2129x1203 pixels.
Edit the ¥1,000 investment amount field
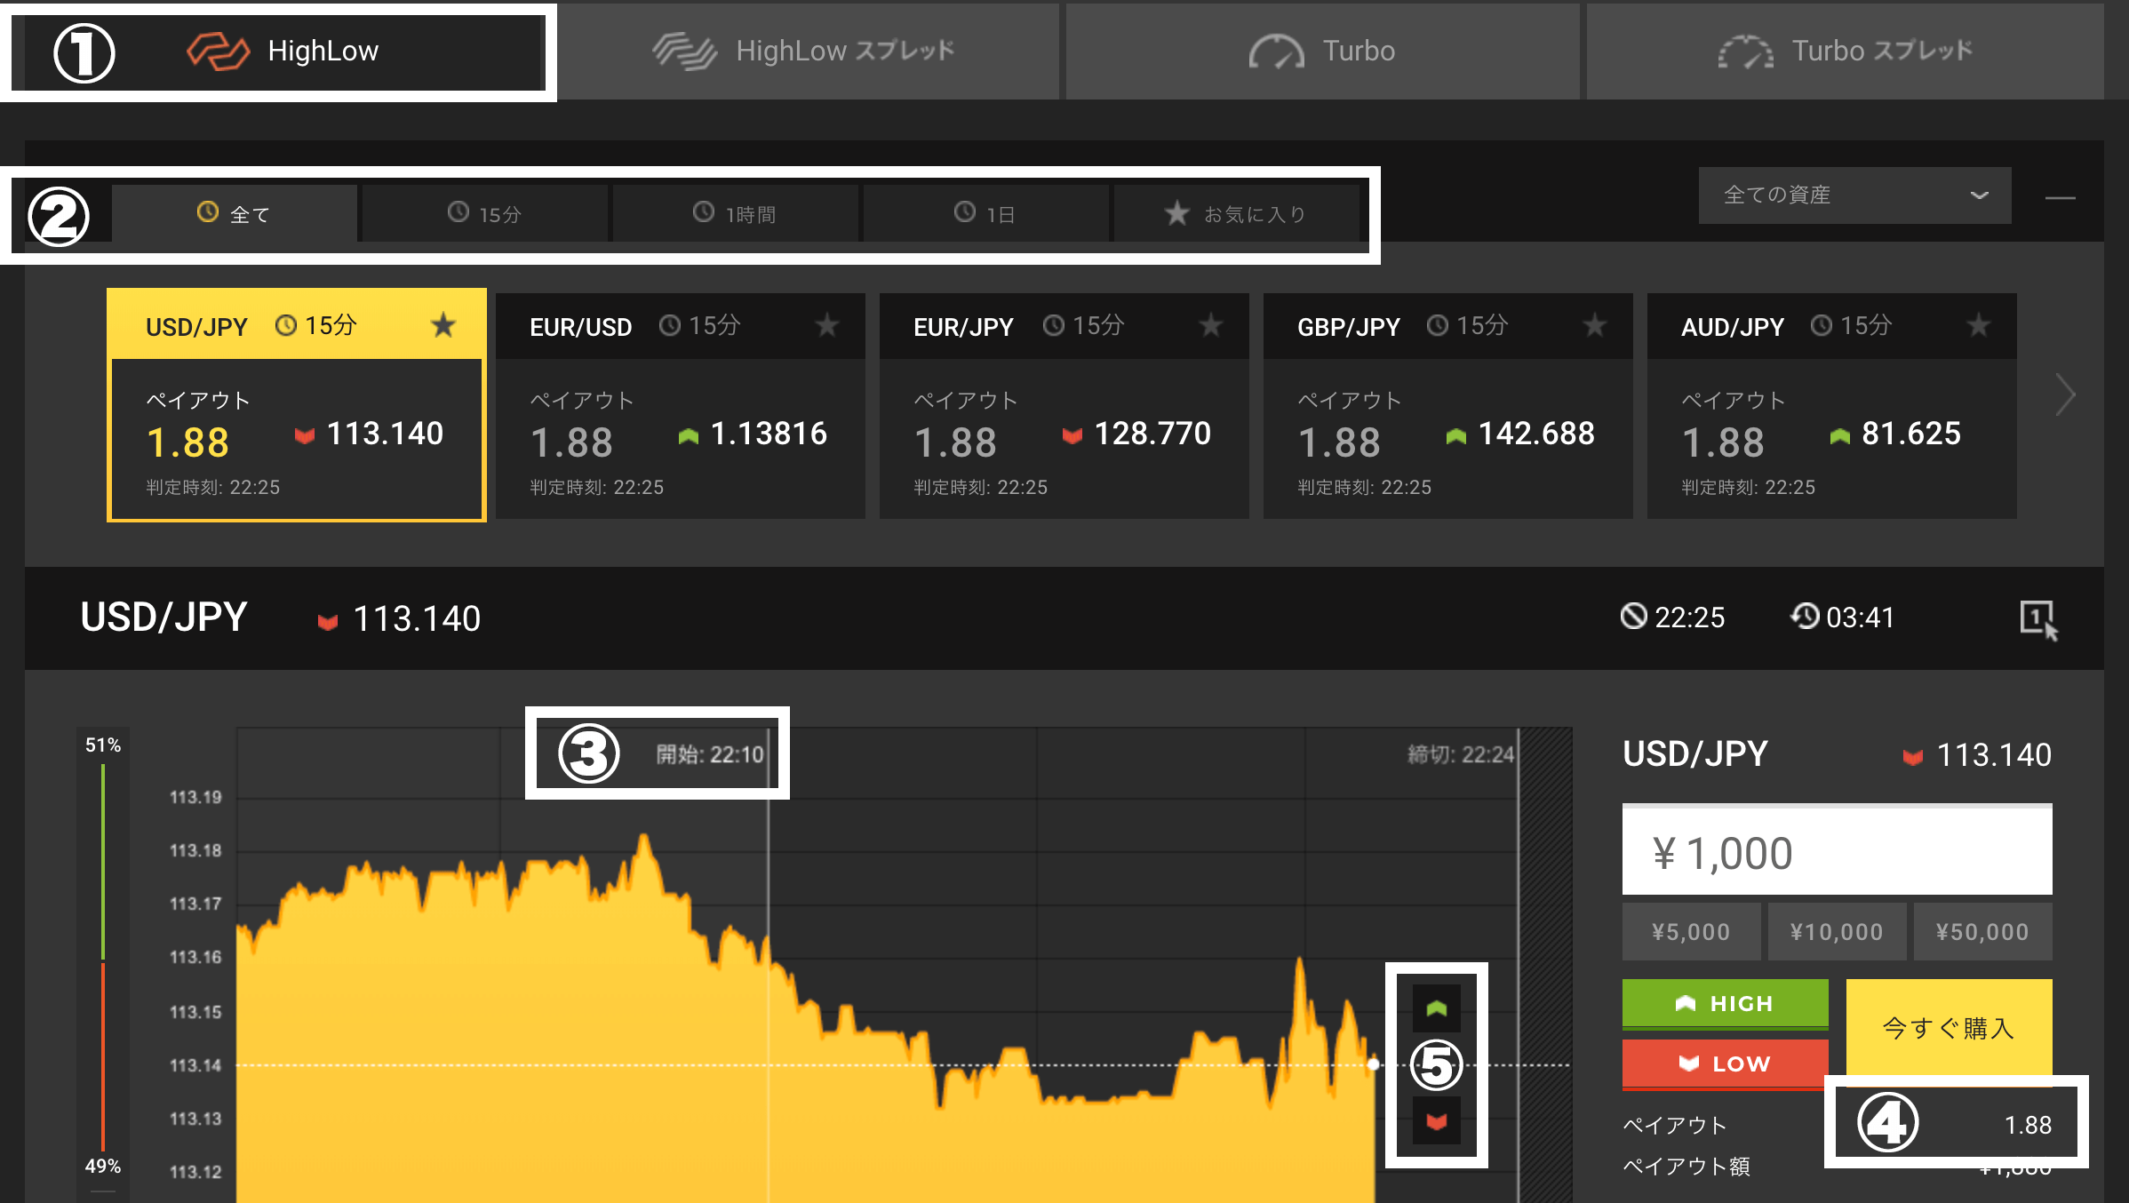coord(1837,850)
